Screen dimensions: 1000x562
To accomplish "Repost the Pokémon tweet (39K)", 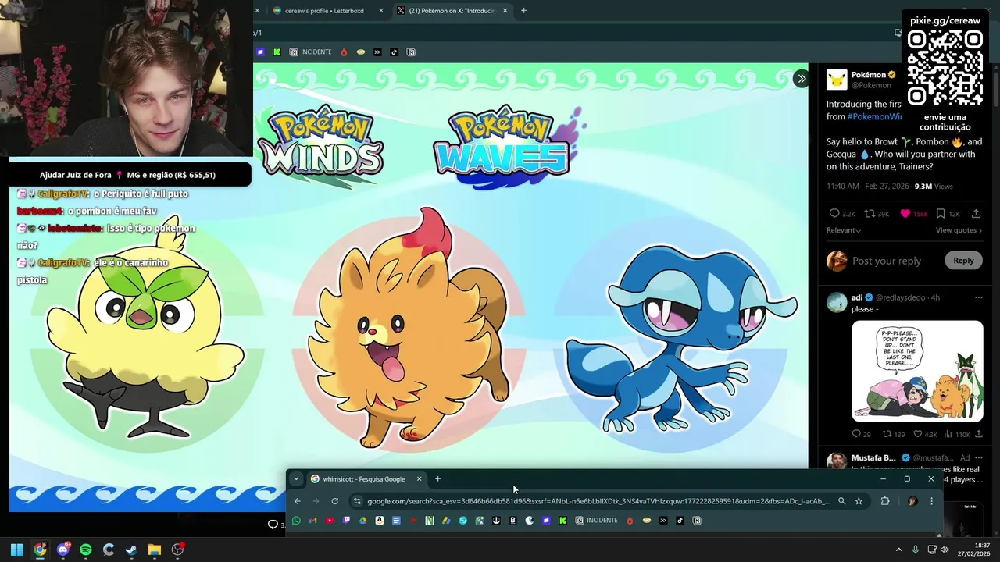I will [876, 214].
